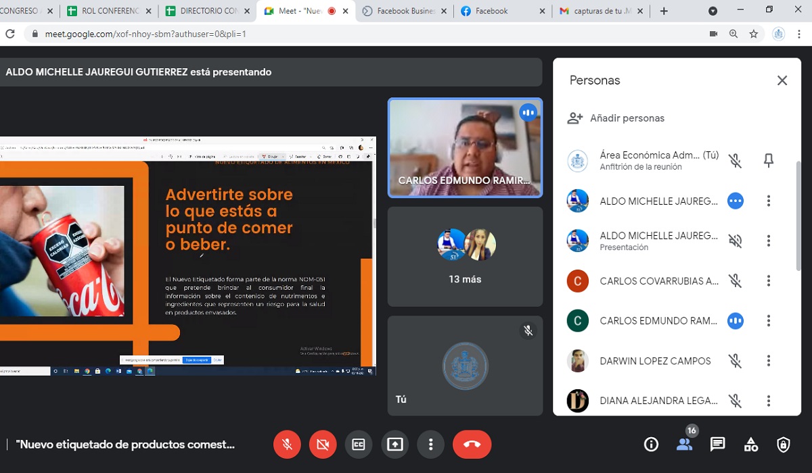This screenshot has width=812, height=473.
Task: Click mic icon for DARWIN LOPEZ CAMPOS
Action: click(x=736, y=361)
